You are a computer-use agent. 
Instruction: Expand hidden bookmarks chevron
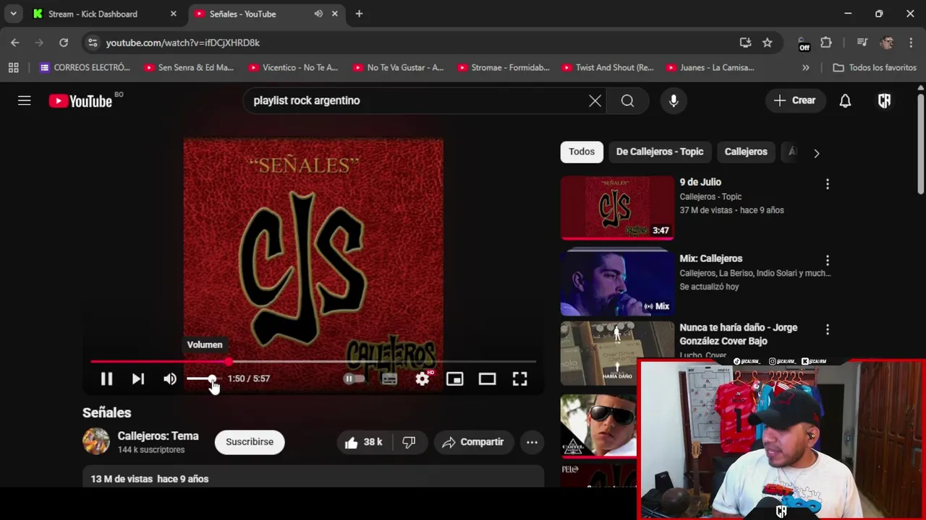coord(806,68)
